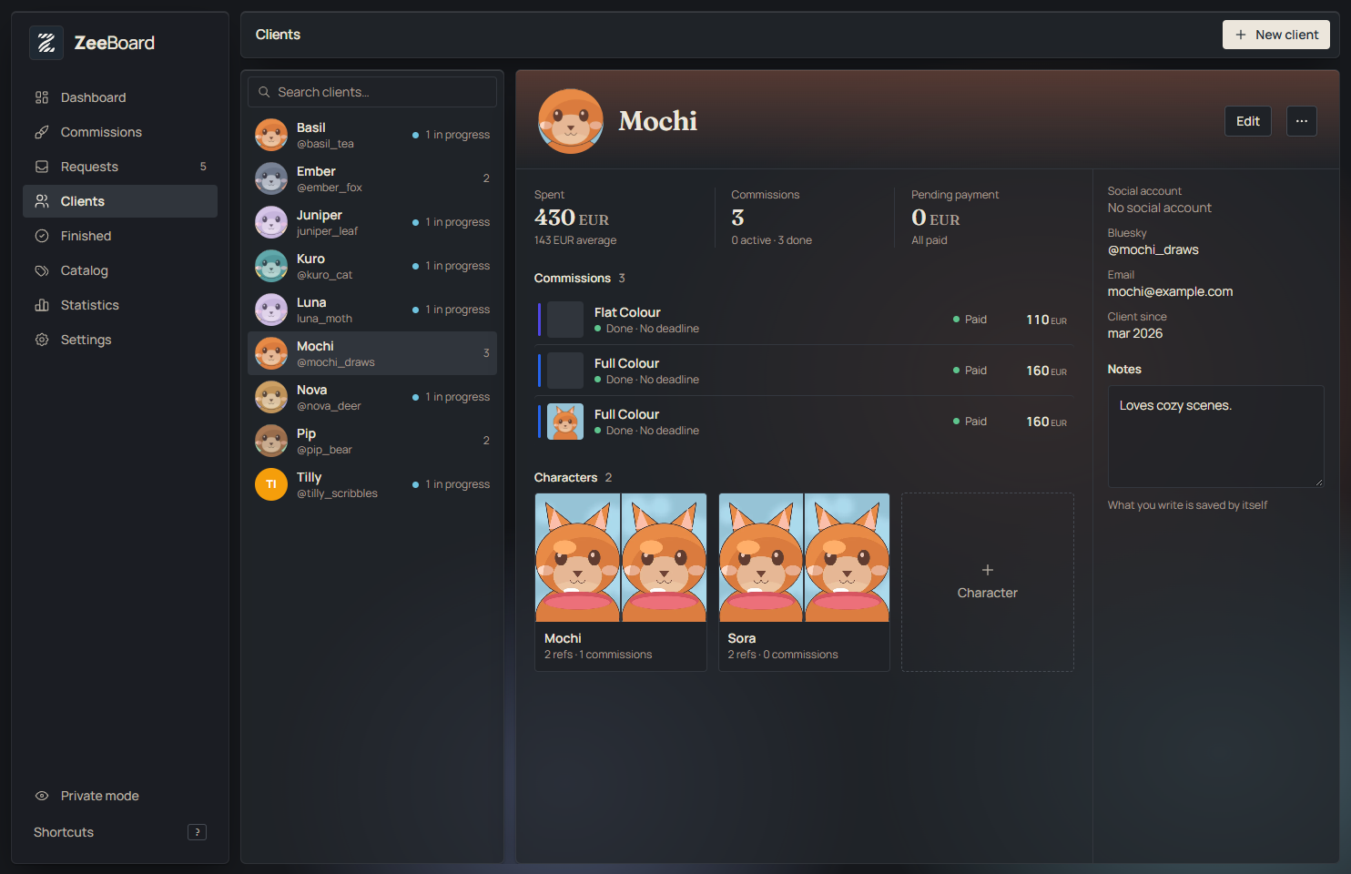
Task: Click Mochi's large profile avatar
Action: click(x=571, y=121)
